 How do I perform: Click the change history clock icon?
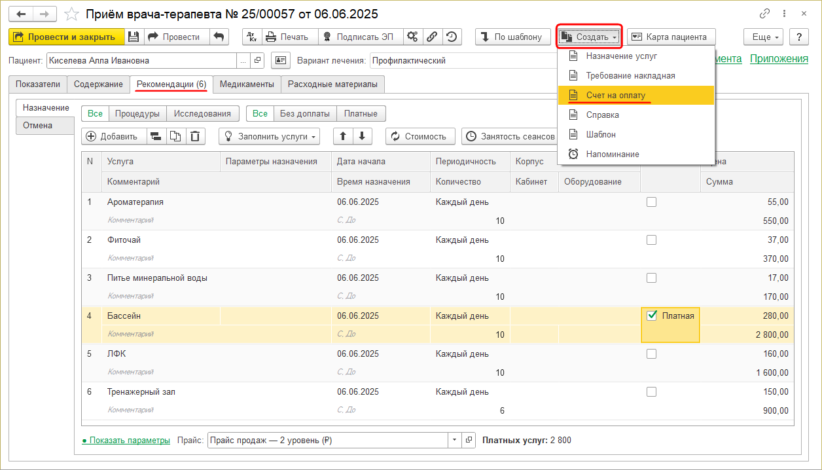(452, 37)
